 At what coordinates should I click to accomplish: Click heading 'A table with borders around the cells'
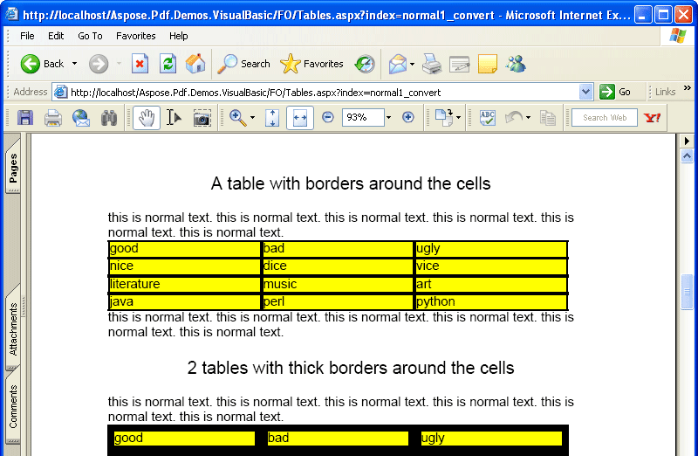tap(351, 183)
